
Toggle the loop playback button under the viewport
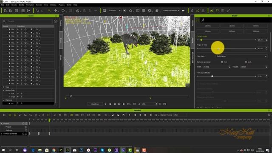click(x=128, y=104)
